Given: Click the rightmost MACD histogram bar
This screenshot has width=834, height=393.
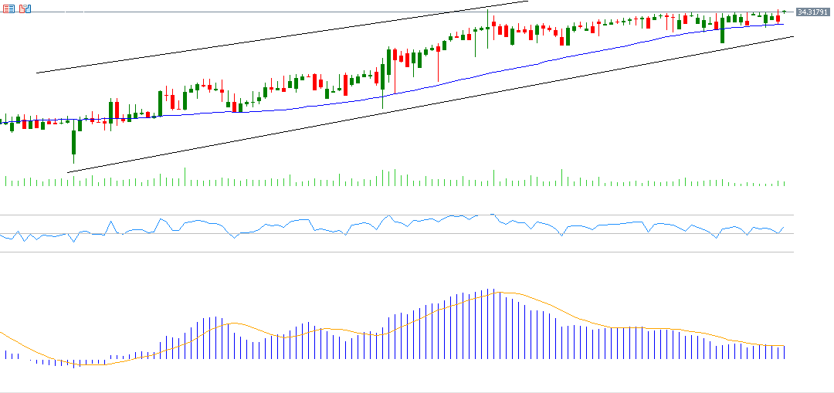Looking at the screenshot, I should tap(784, 352).
